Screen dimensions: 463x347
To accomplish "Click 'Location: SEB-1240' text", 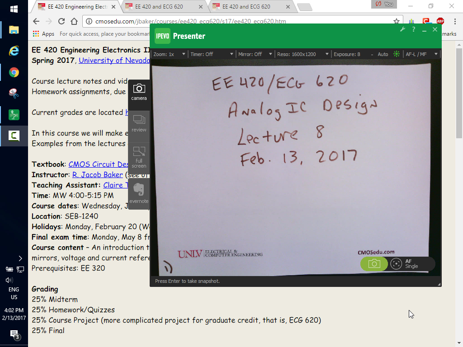I will [x=65, y=216].
